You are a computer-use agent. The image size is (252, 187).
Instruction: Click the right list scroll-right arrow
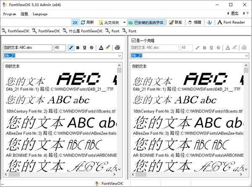pyautogui.click(x=241, y=174)
